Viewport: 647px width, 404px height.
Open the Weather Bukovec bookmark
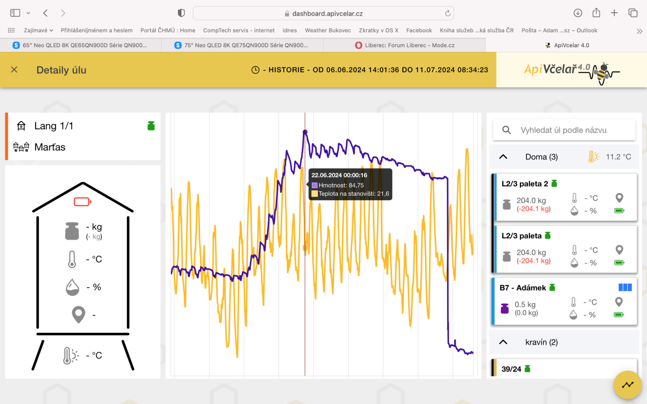[328, 30]
